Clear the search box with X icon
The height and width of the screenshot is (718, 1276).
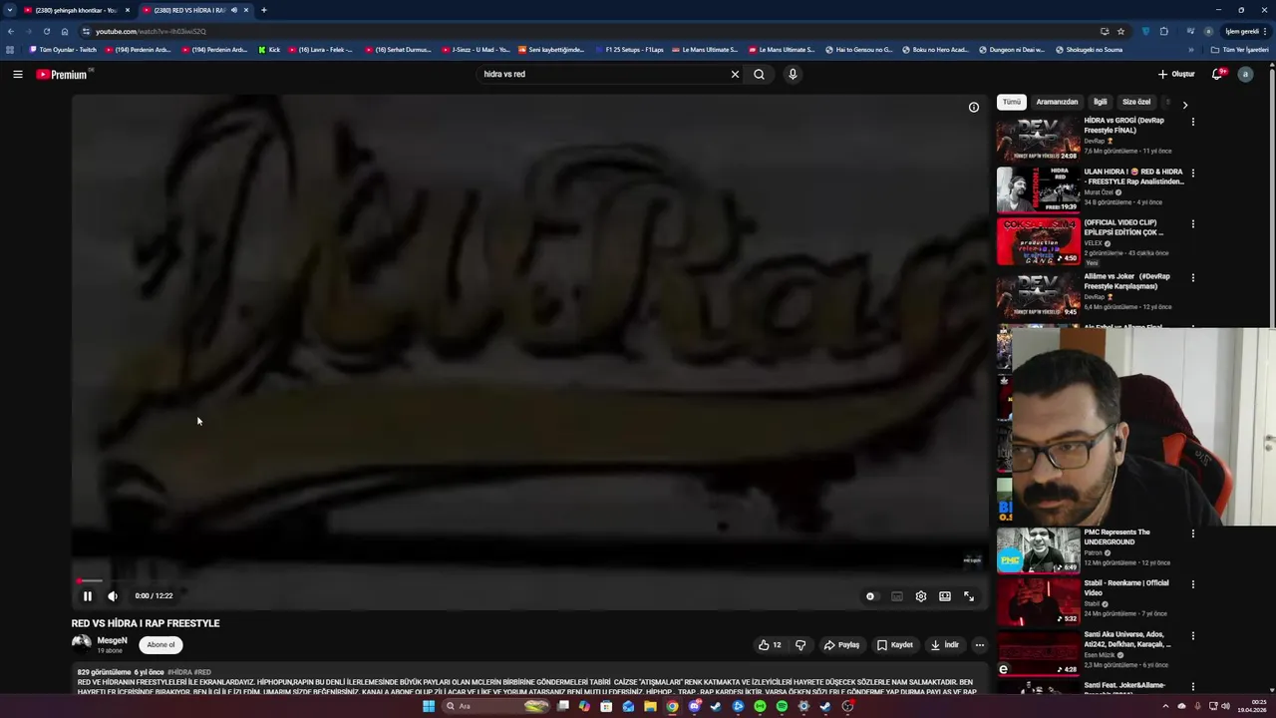coord(735,74)
